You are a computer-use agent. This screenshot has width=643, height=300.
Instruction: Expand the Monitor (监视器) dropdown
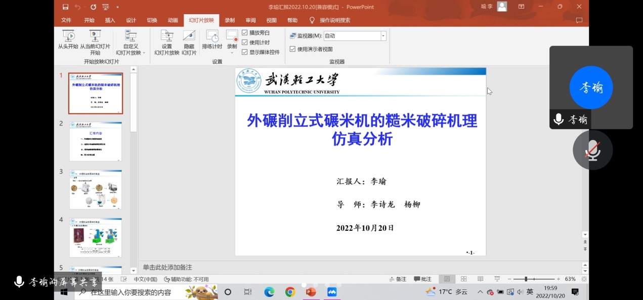point(383,36)
